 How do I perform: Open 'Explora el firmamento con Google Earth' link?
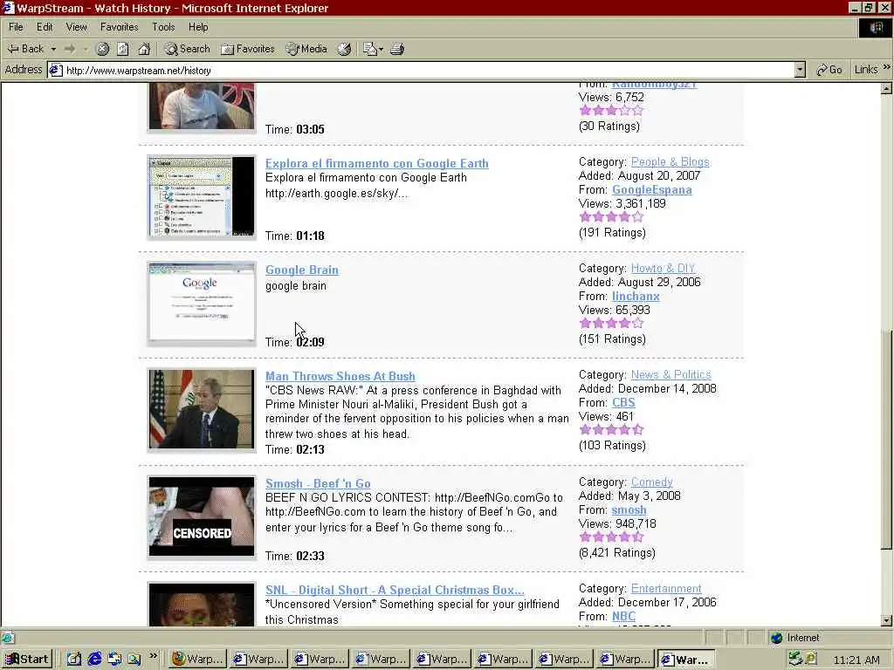pos(377,163)
